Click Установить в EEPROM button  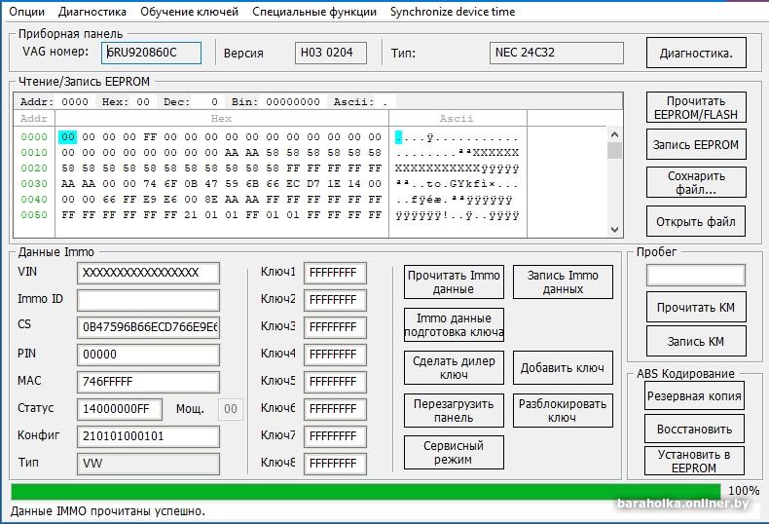(x=694, y=461)
